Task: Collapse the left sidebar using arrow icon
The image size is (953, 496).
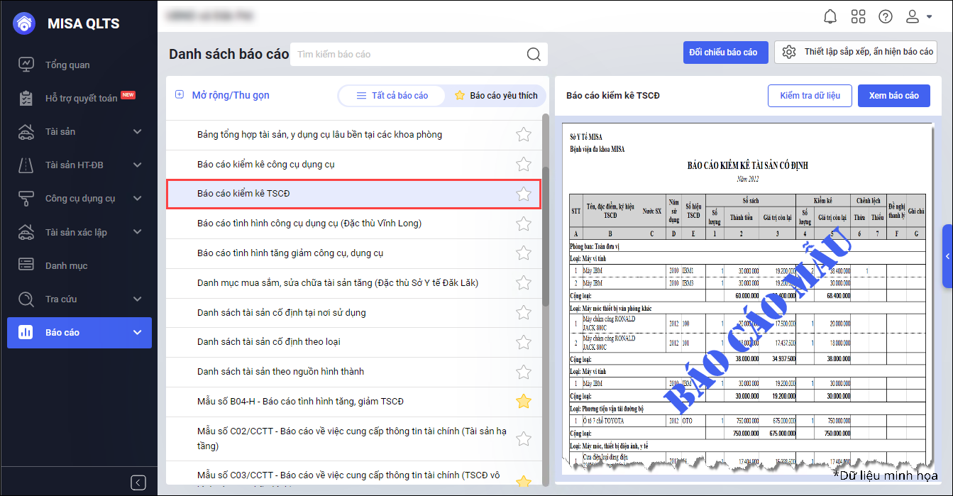Action: tap(138, 483)
